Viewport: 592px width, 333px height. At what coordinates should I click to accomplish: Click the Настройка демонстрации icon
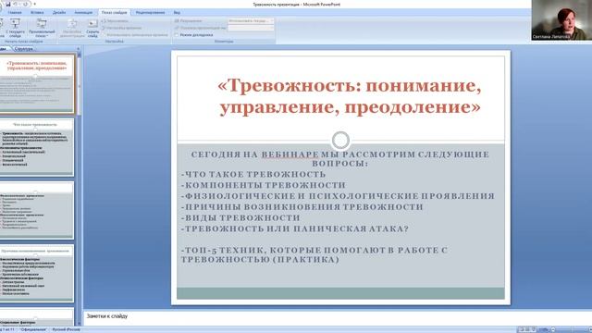click(72, 28)
